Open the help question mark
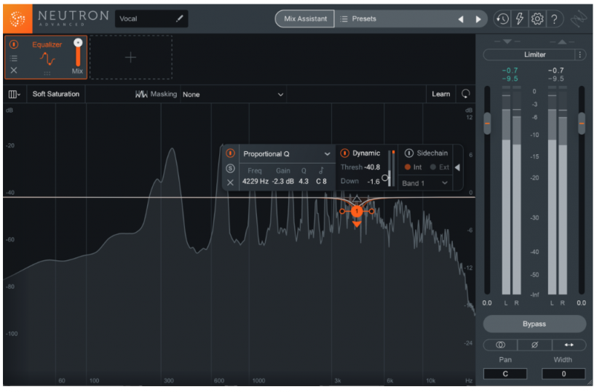The image size is (597, 392). 554,19
